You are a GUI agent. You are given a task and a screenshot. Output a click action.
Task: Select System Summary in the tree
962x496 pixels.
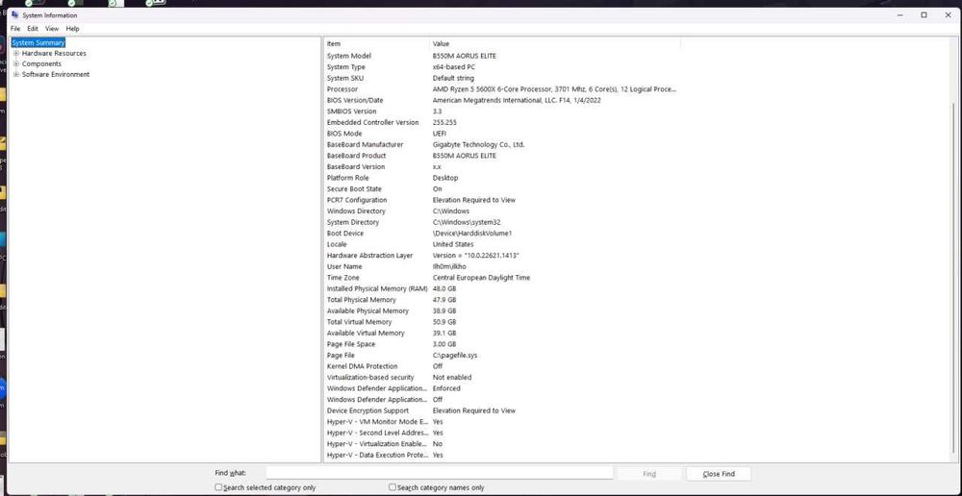(x=38, y=43)
